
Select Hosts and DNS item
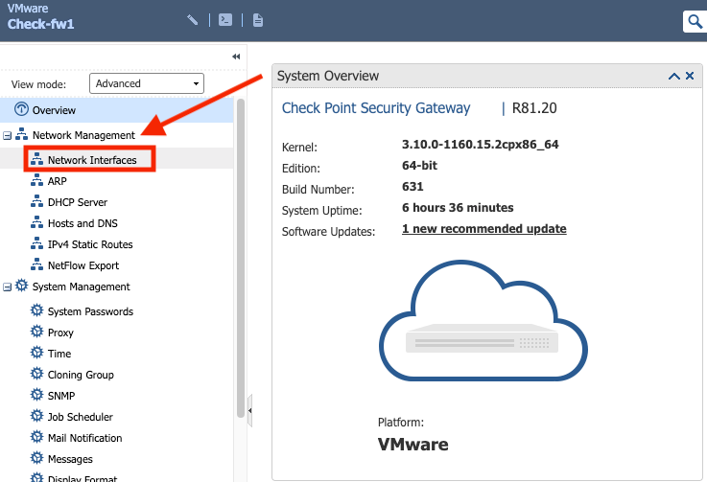tap(82, 223)
